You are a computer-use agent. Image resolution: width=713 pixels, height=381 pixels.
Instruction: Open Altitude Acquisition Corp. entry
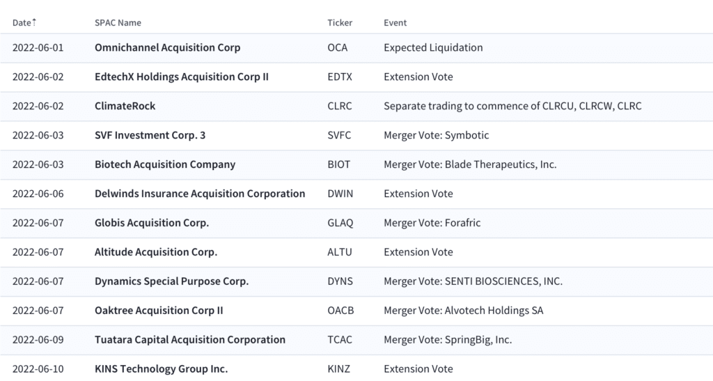pos(156,252)
